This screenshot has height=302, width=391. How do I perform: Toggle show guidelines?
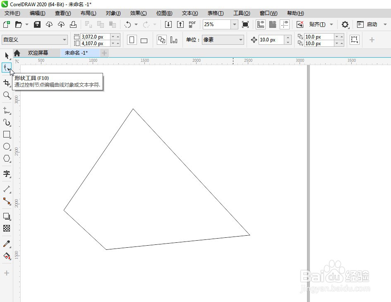pyautogui.click(x=285, y=24)
